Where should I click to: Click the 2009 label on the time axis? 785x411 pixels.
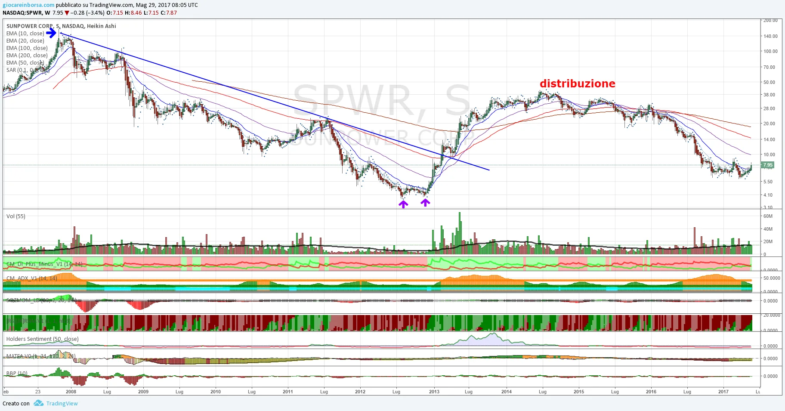click(143, 392)
